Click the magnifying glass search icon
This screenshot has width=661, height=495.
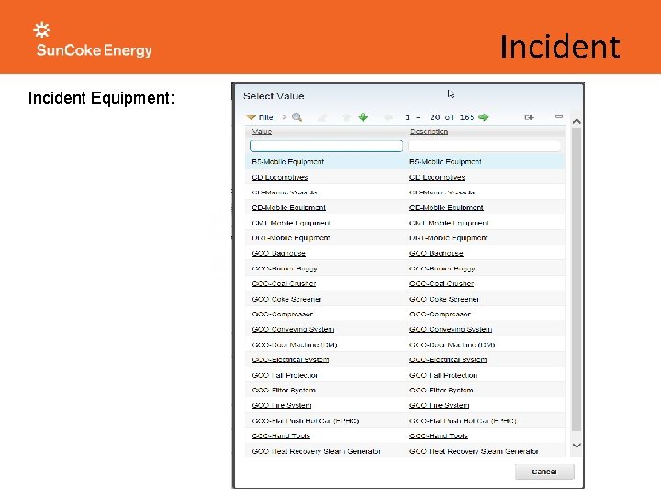297,117
